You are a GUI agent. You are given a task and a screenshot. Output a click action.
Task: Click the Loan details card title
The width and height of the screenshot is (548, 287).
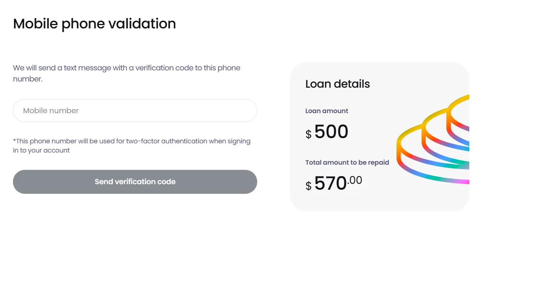click(x=337, y=84)
